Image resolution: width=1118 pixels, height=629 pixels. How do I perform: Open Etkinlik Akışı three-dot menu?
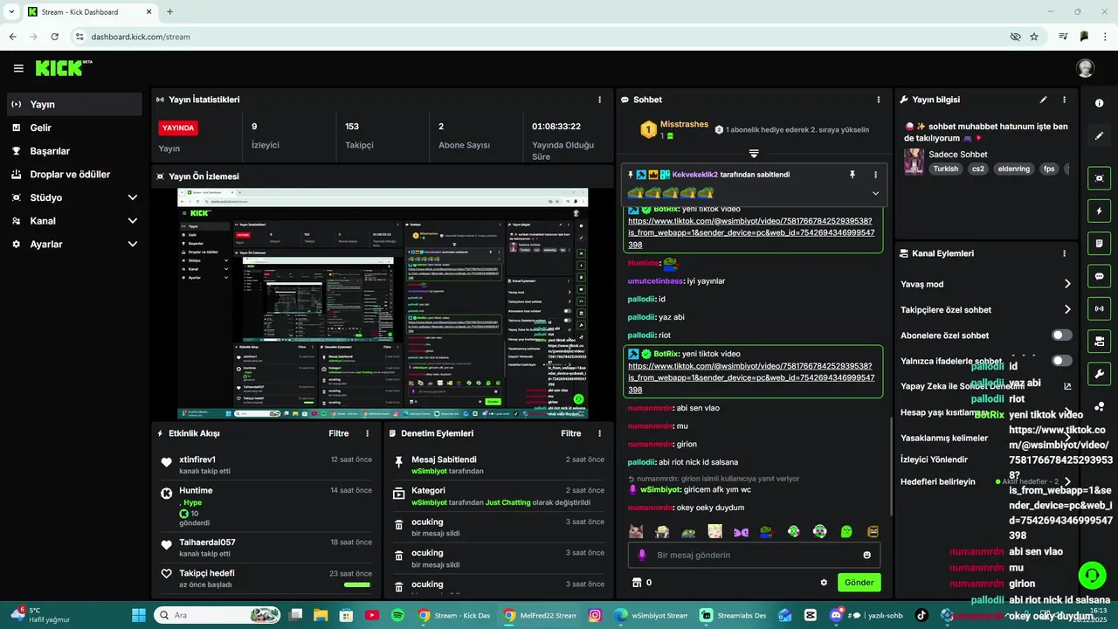[367, 433]
